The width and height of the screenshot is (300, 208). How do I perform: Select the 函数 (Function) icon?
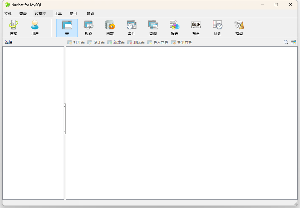pyautogui.click(x=110, y=28)
